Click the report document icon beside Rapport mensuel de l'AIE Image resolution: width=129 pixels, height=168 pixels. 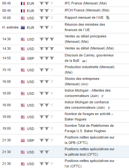click(108, 17)
